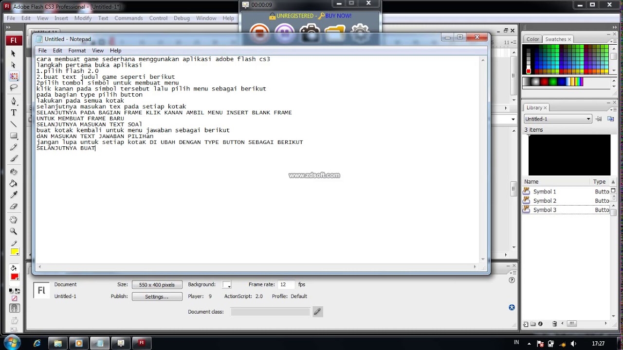This screenshot has height=350, width=623.
Task: Click the pencil icon beside Document class
Action: click(317, 312)
